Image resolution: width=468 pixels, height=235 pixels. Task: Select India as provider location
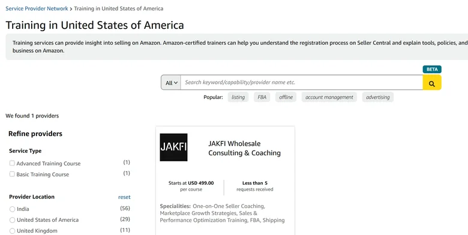(x=12, y=209)
